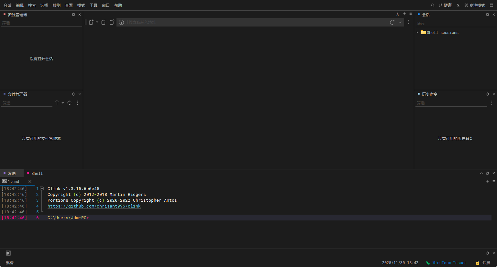Expand the Shell sessions folder tree
This screenshot has height=267, width=497.
[x=417, y=33]
